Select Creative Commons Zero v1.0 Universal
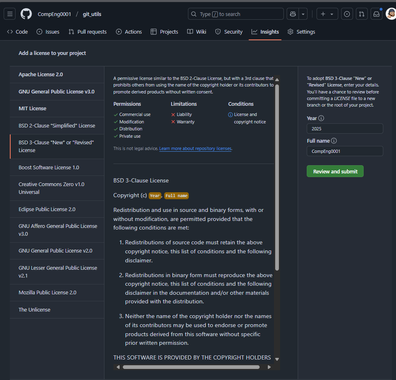The image size is (396, 380). click(x=57, y=188)
